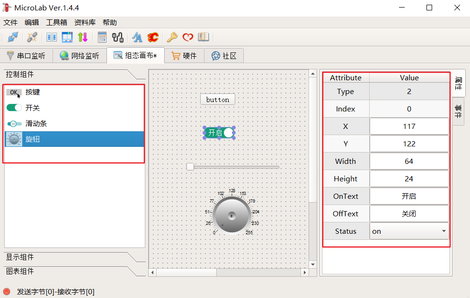Image resolution: width=470 pixels, height=298 pixels.
Task: Switch to the 硬件 tab
Action: tap(184, 55)
